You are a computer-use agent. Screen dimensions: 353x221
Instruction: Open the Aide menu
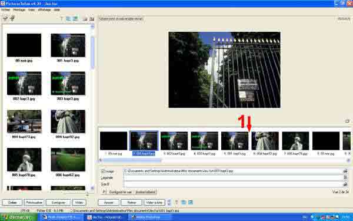[56, 10]
